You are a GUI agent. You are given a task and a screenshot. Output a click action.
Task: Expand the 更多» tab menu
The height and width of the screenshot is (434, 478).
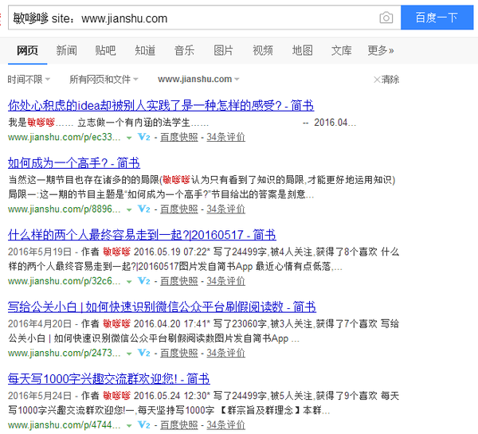(381, 50)
